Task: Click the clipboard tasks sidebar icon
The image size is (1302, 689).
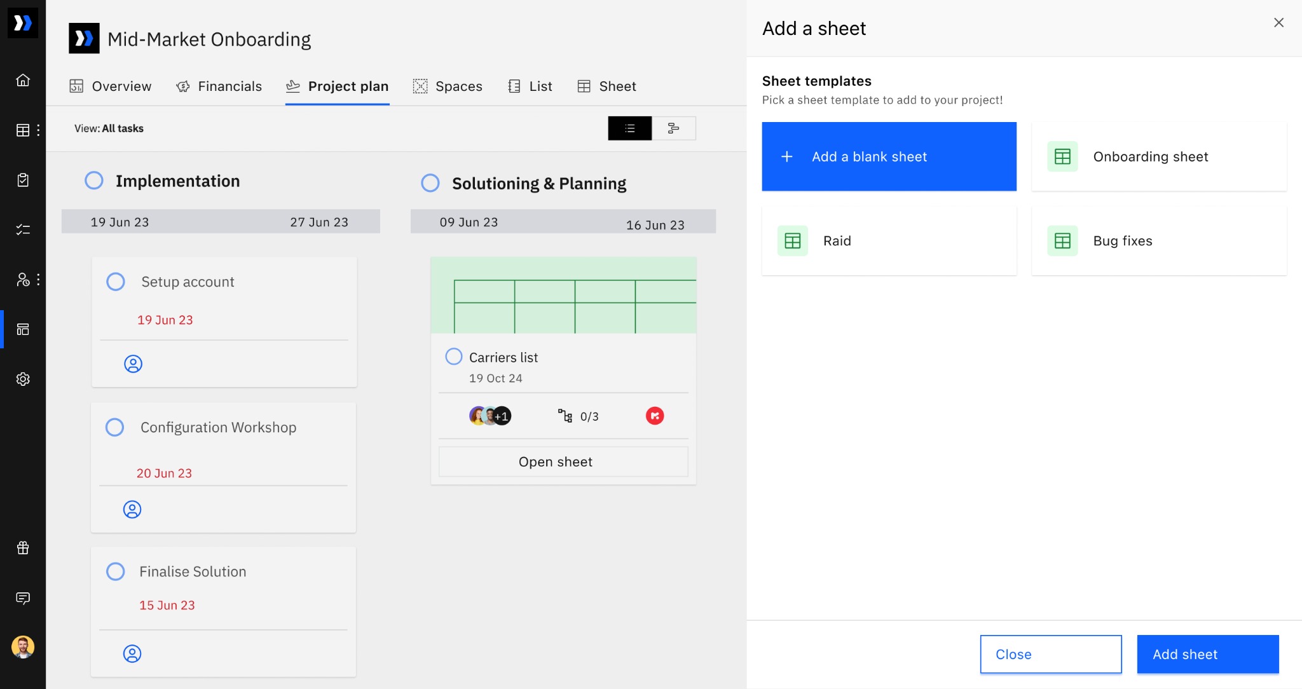Action: coord(23,180)
